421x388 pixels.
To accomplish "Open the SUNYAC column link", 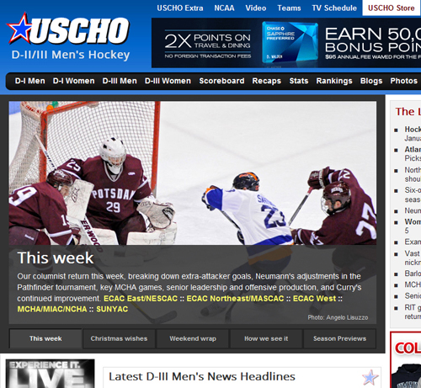I will click(x=112, y=309).
